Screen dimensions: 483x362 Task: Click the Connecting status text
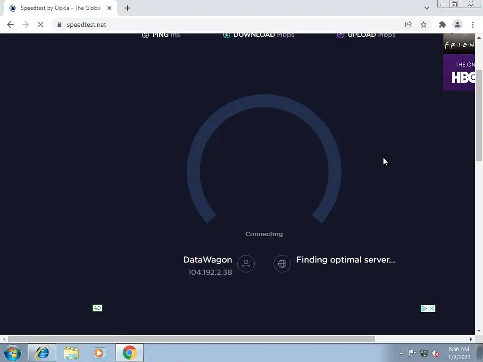264,234
